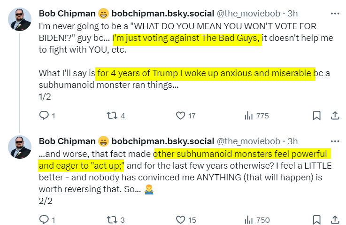The height and width of the screenshot is (225, 346).
Task: View analytics of the first tweet
Action: [x=249, y=116]
